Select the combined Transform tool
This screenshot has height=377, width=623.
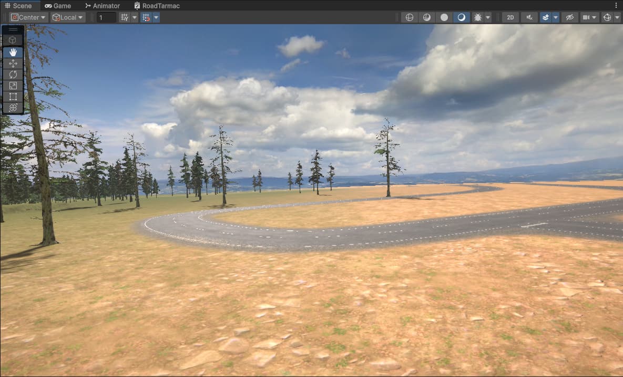13,108
